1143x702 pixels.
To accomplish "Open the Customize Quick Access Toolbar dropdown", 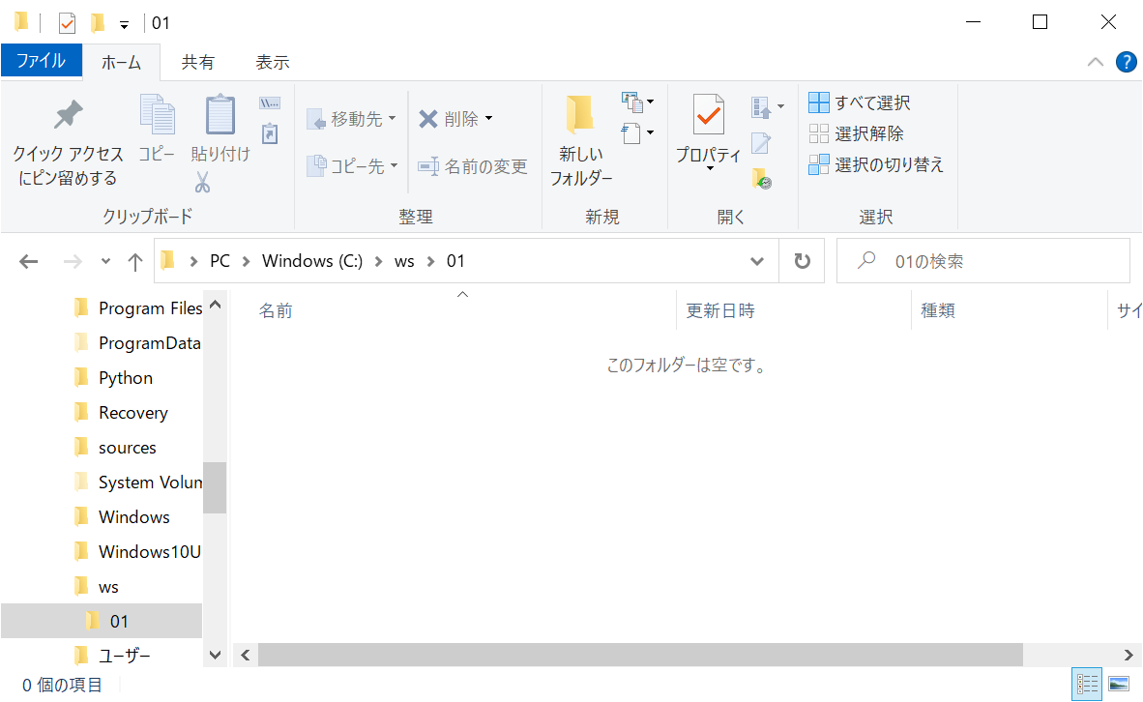I will click(x=124, y=25).
